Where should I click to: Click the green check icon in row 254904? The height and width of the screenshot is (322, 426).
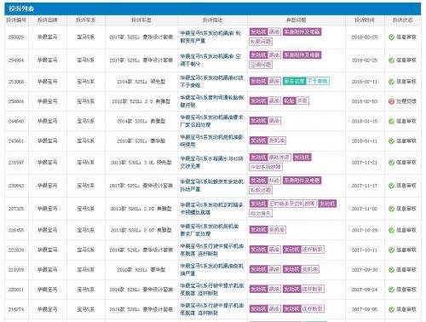pyautogui.click(x=391, y=60)
